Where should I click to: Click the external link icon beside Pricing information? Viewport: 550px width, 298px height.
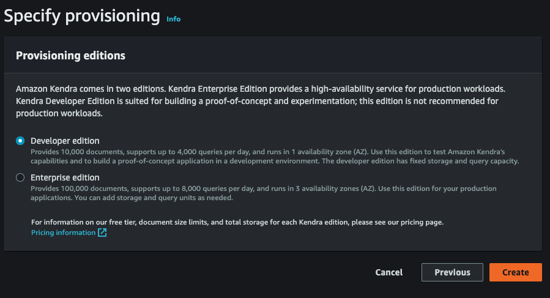102,233
